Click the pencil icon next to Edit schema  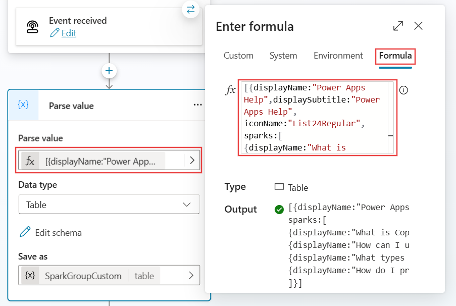(x=24, y=232)
